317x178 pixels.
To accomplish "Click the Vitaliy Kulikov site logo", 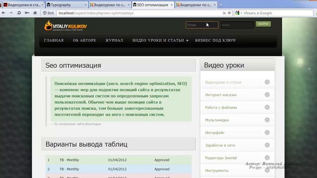I will point(66,26).
